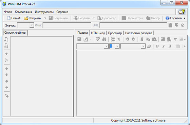The height and width of the screenshot is (125, 190).
Task: Click the binoculars find icon
Action: tap(104, 39)
